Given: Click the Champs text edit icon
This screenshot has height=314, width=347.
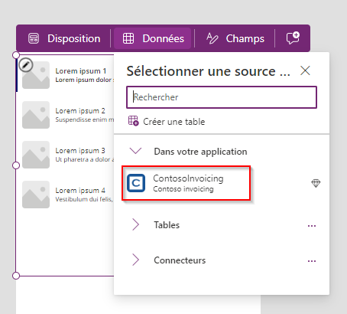Looking at the screenshot, I should 212,38.
